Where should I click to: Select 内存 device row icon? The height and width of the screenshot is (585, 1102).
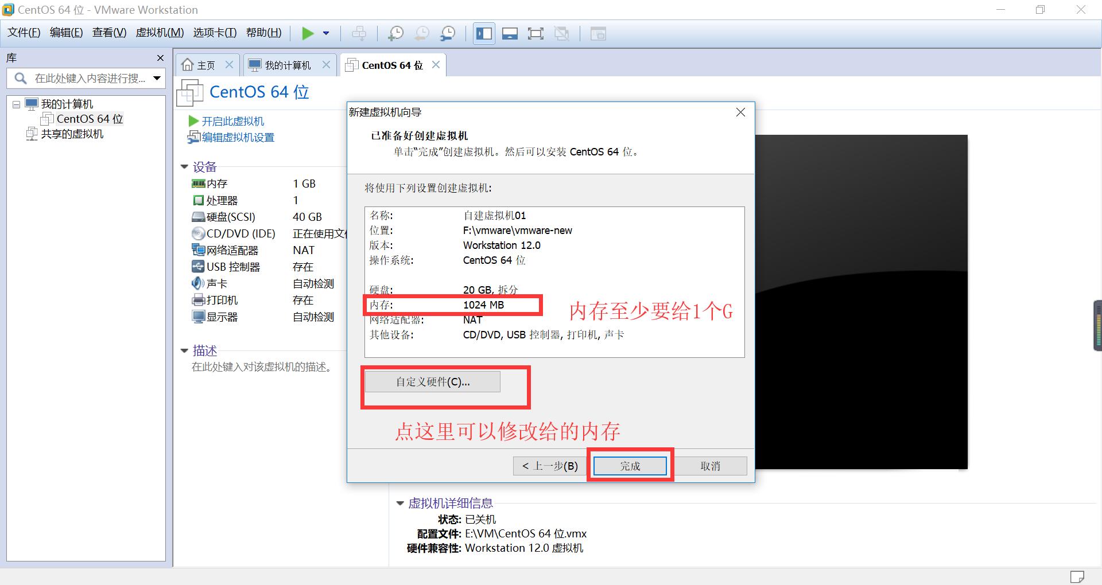click(199, 184)
